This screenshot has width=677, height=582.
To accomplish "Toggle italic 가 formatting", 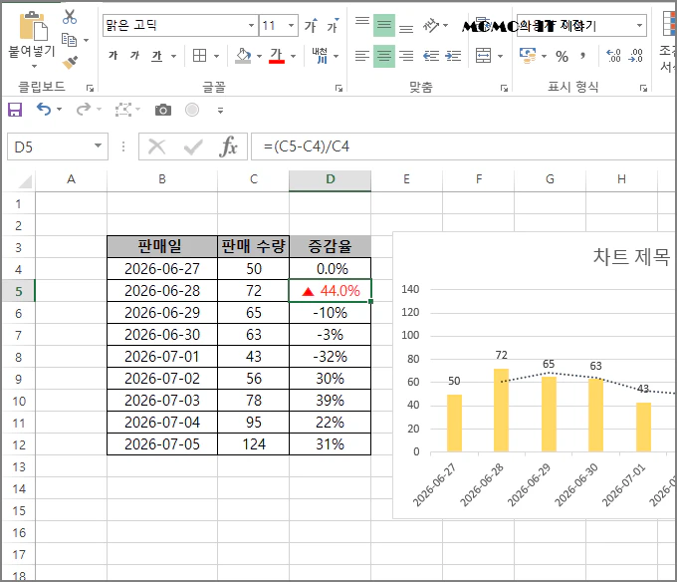I will tap(135, 56).
